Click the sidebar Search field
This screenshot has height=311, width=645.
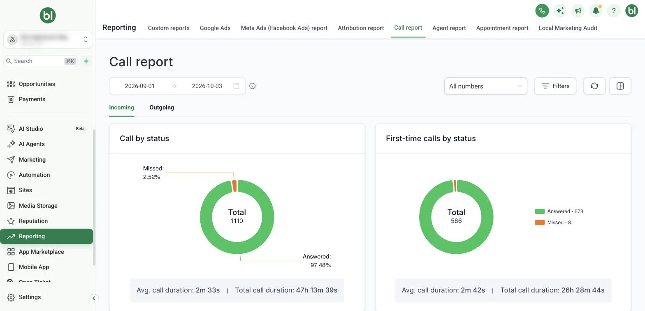tap(40, 61)
